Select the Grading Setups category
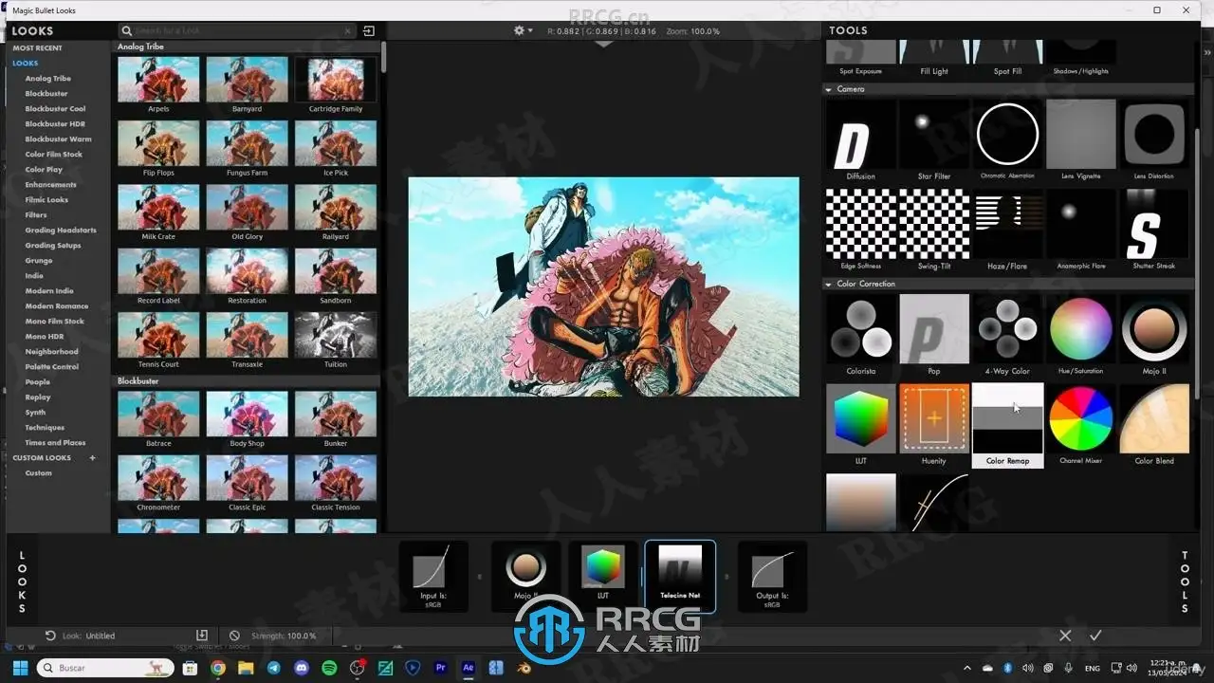Screen dimensions: 1214x683 coord(53,246)
